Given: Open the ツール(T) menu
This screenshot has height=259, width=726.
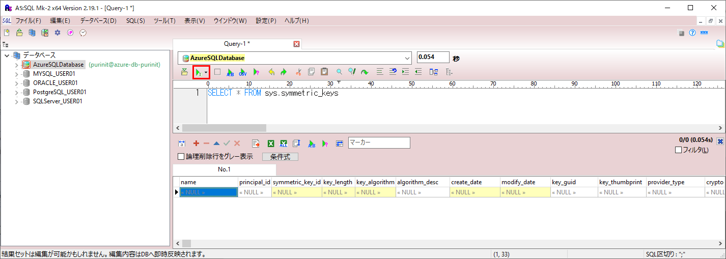Looking at the screenshot, I should [164, 21].
